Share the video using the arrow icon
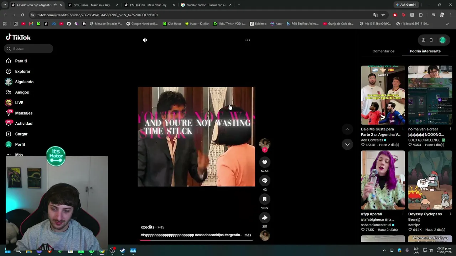This screenshot has height=256, width=456. click(x=265, y=218)
